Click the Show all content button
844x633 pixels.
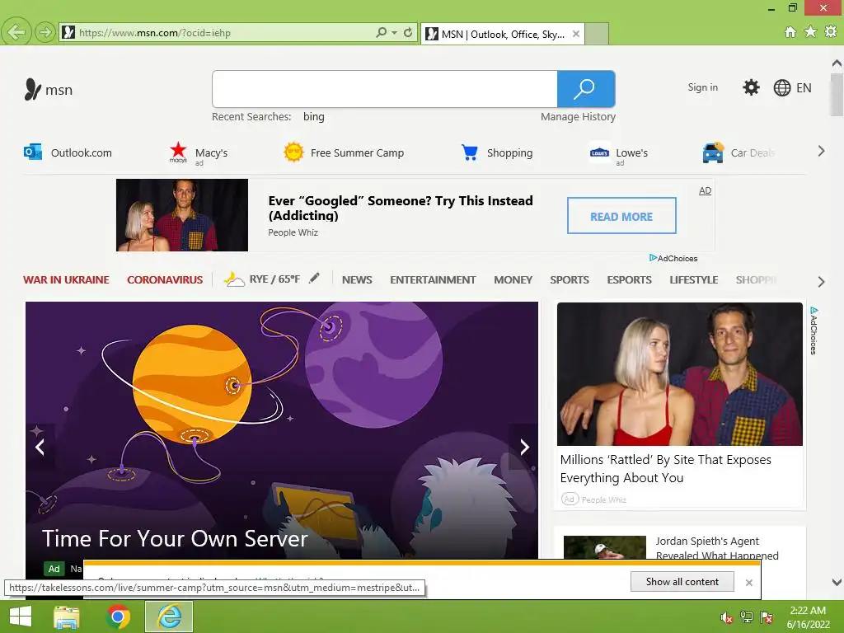tap(682, 582)
